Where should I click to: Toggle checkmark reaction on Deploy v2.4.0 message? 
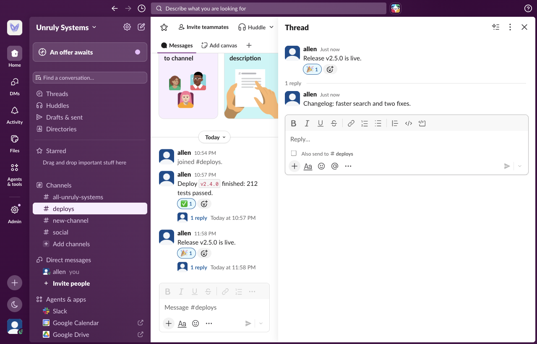[x=186, y=204]
